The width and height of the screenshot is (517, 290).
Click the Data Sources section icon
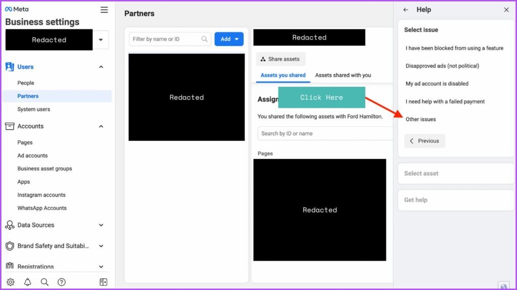[10, 225]
